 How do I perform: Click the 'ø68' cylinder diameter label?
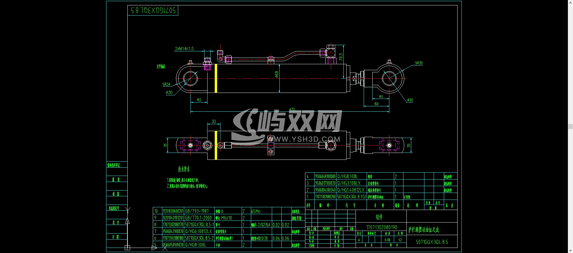coord(277,74)
